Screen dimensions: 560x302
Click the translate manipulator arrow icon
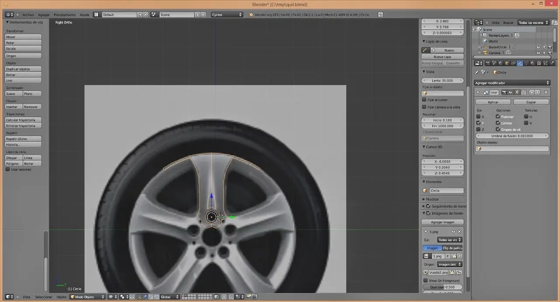(145, 297)
